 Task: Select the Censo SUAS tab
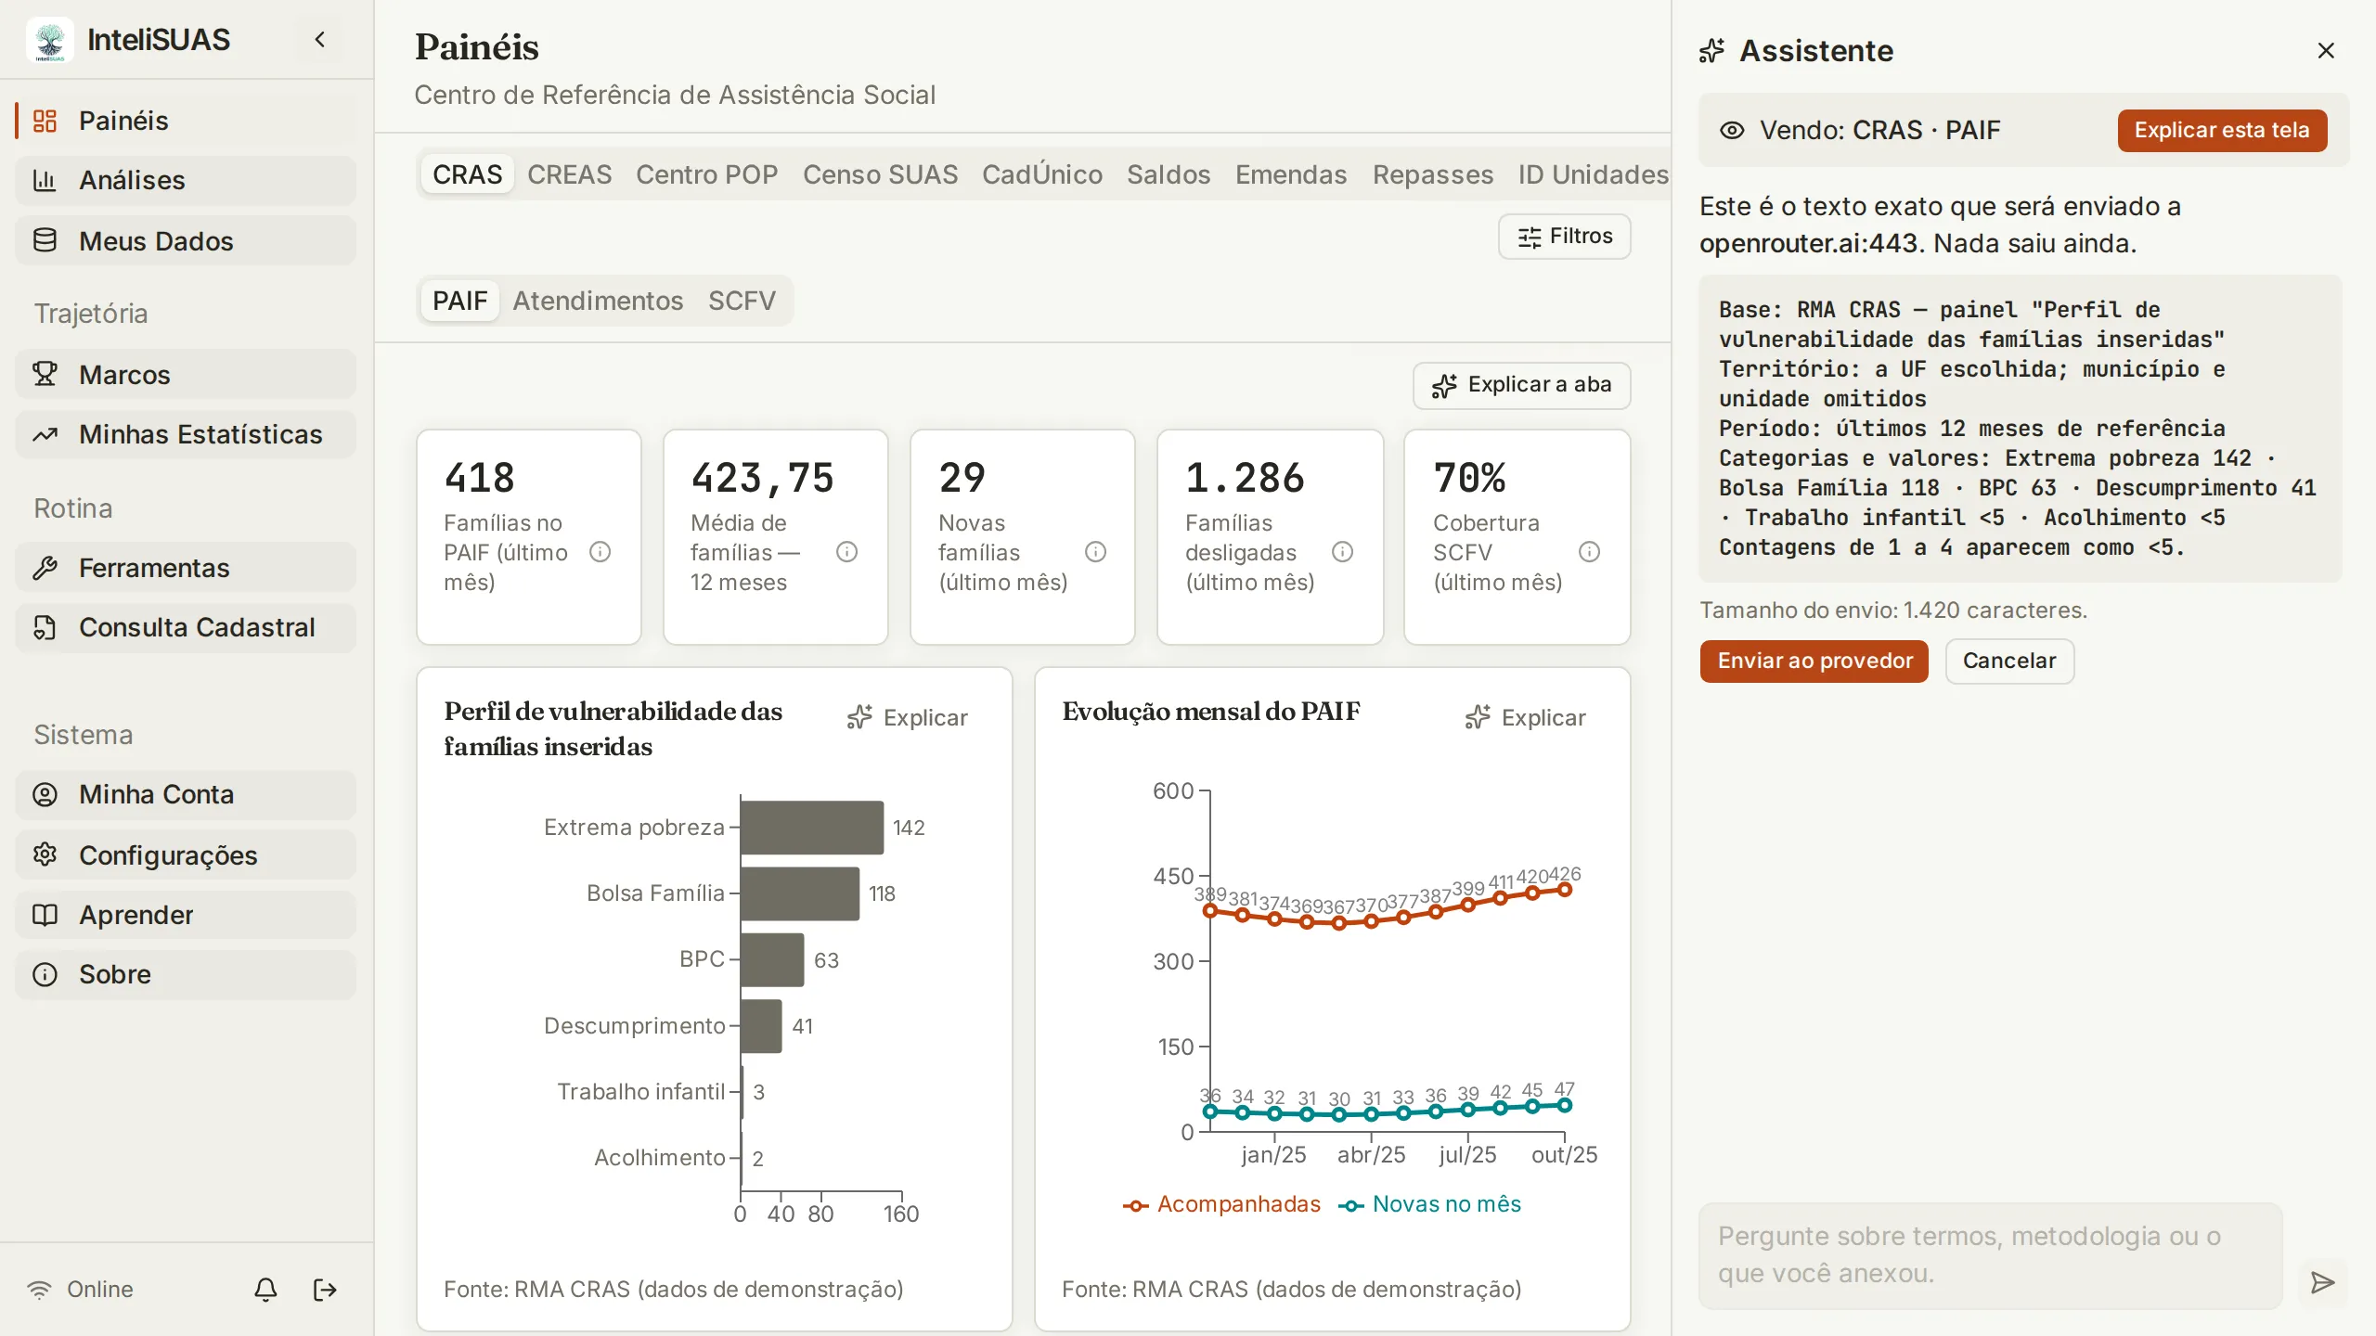(x=880, y=174)
